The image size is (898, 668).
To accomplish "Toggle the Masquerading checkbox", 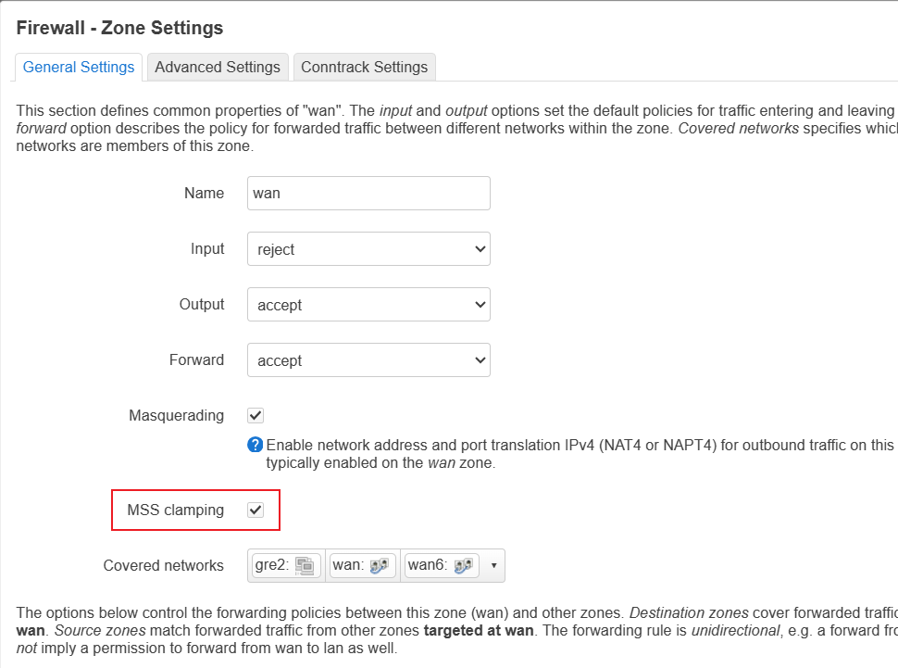I will 256,416.
